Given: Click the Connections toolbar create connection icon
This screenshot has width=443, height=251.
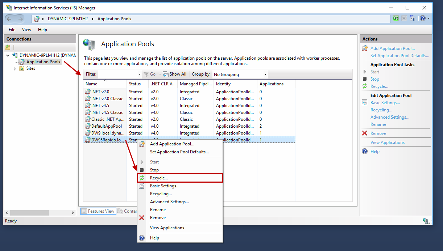Looking at the screenshot, I should 8,47.
